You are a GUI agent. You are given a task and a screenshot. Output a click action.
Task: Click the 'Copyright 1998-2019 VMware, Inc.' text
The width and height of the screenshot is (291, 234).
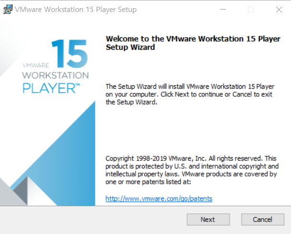coord(192,170)
